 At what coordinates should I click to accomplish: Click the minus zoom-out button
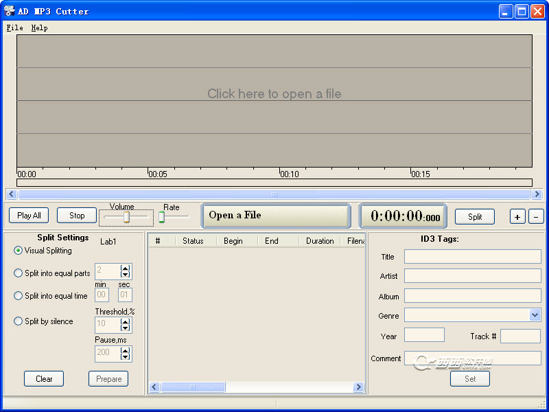tap(536, 216)
